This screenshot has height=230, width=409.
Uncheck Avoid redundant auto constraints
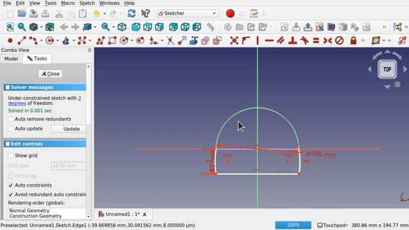point(10,194)
